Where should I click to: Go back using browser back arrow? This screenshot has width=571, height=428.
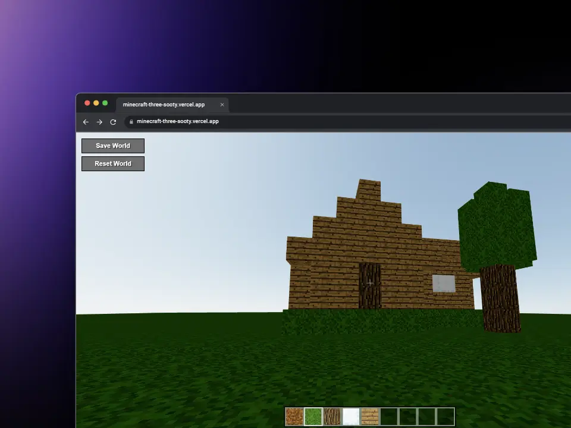tap(86, 122)
